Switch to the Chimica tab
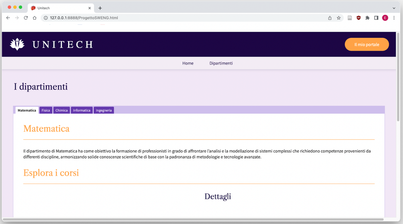This screenshot has height=224, width=403. [x=62, y=110]
